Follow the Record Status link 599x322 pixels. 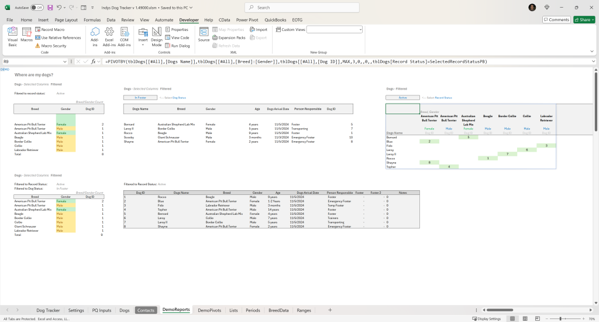click(443, 98)
